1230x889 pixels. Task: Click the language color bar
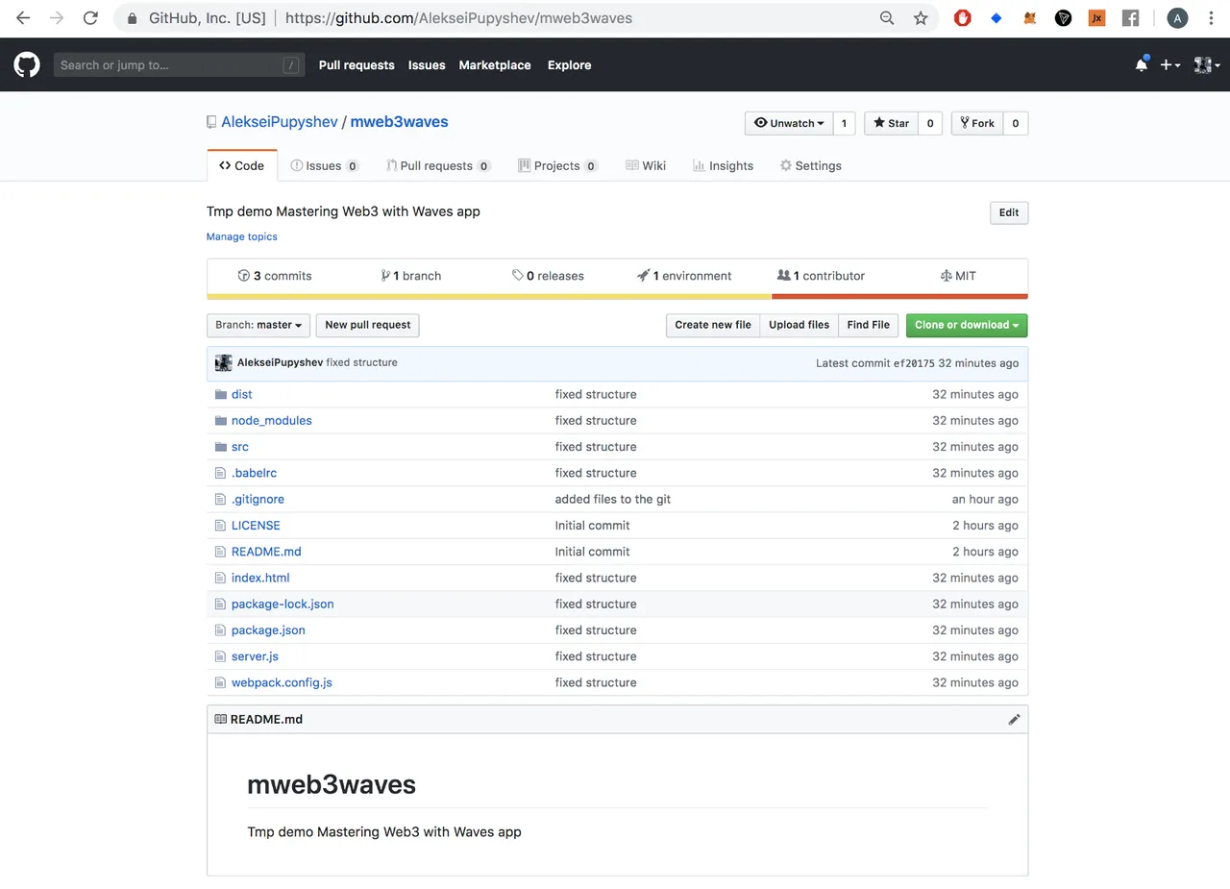click(x=617, y=296)
